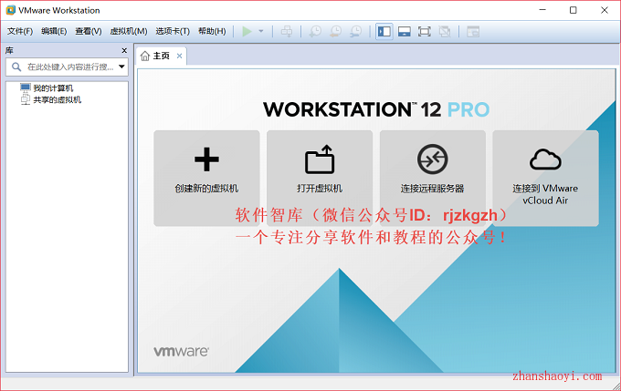Close the 主页 tab
Viewport: 621px width, 391px height.
point(179,56)
